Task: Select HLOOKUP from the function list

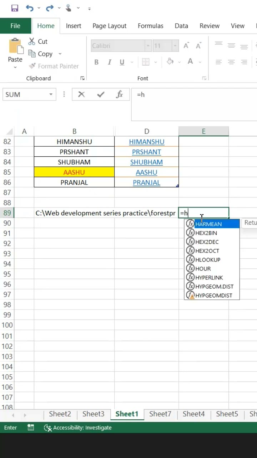Action: click(x=212, y=260)
